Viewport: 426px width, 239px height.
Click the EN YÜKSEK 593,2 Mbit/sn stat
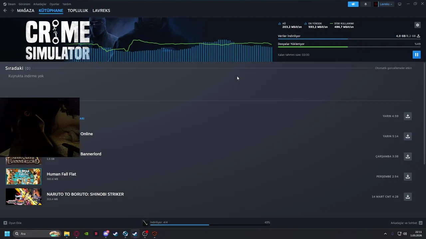pyautogui.click(x=316, y=25)
